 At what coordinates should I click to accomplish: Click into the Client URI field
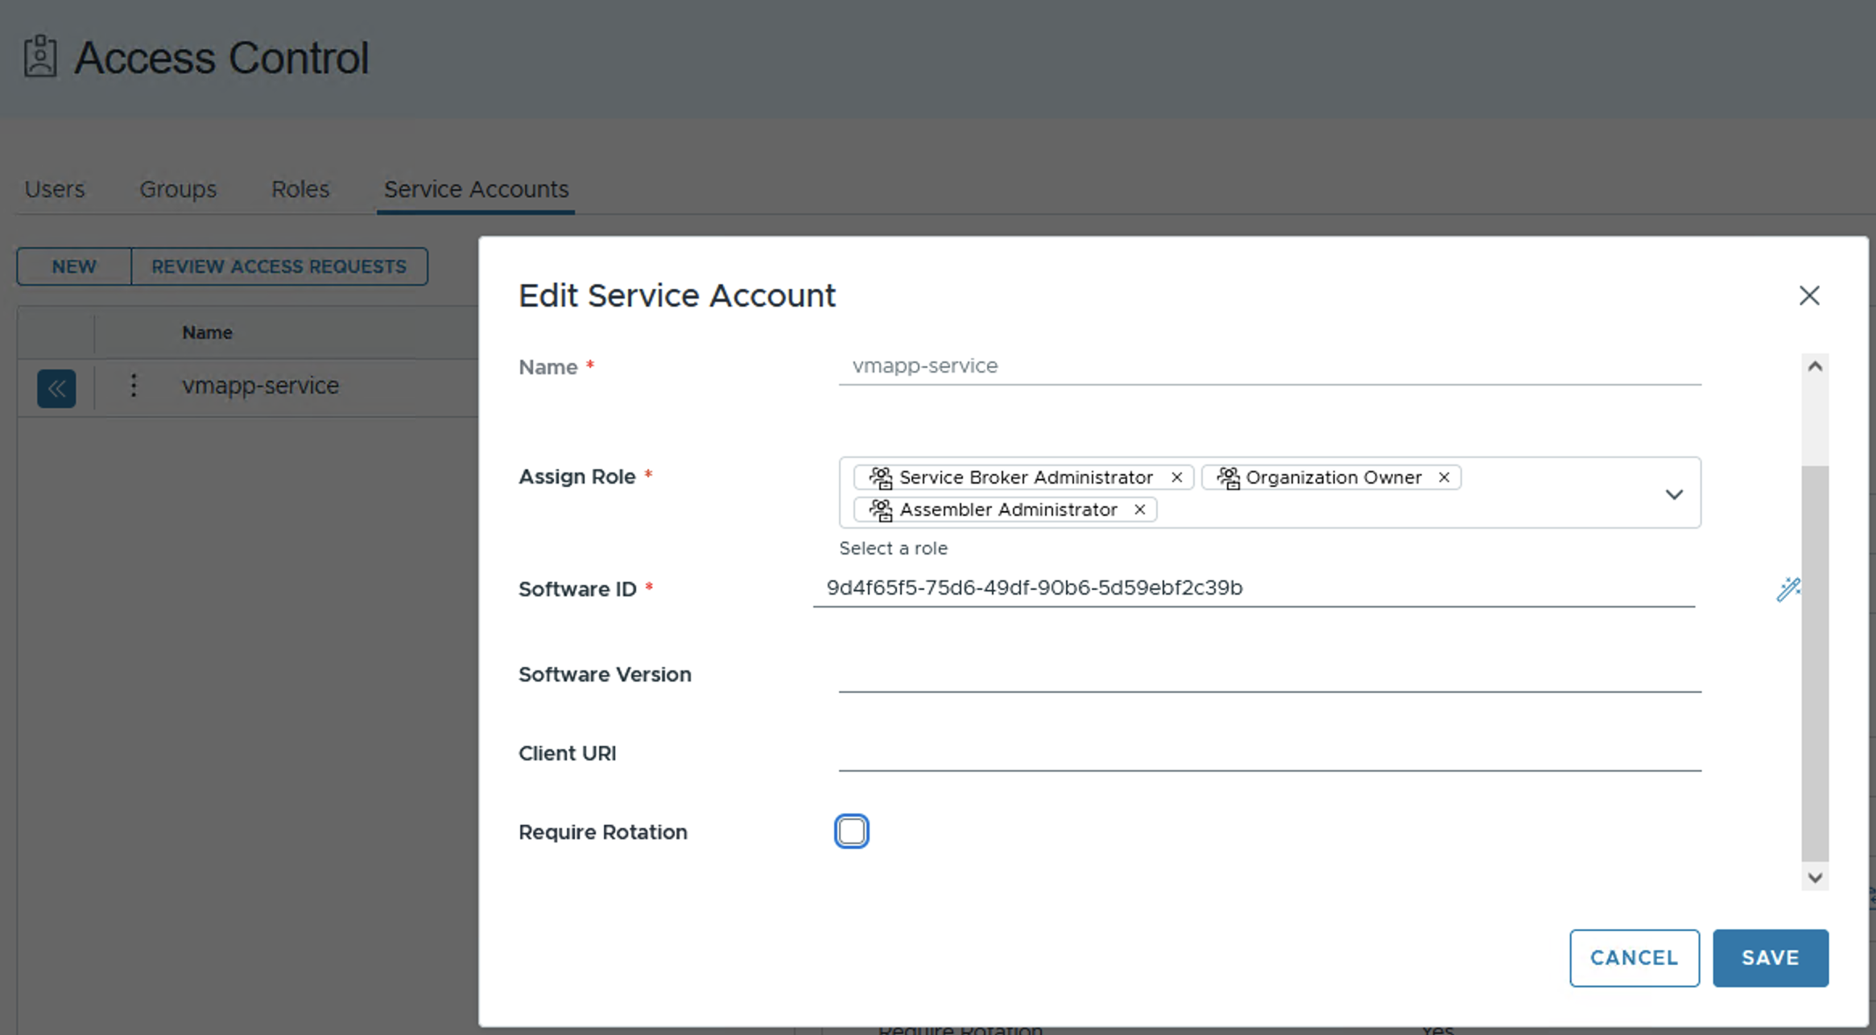coord(1269,753)
